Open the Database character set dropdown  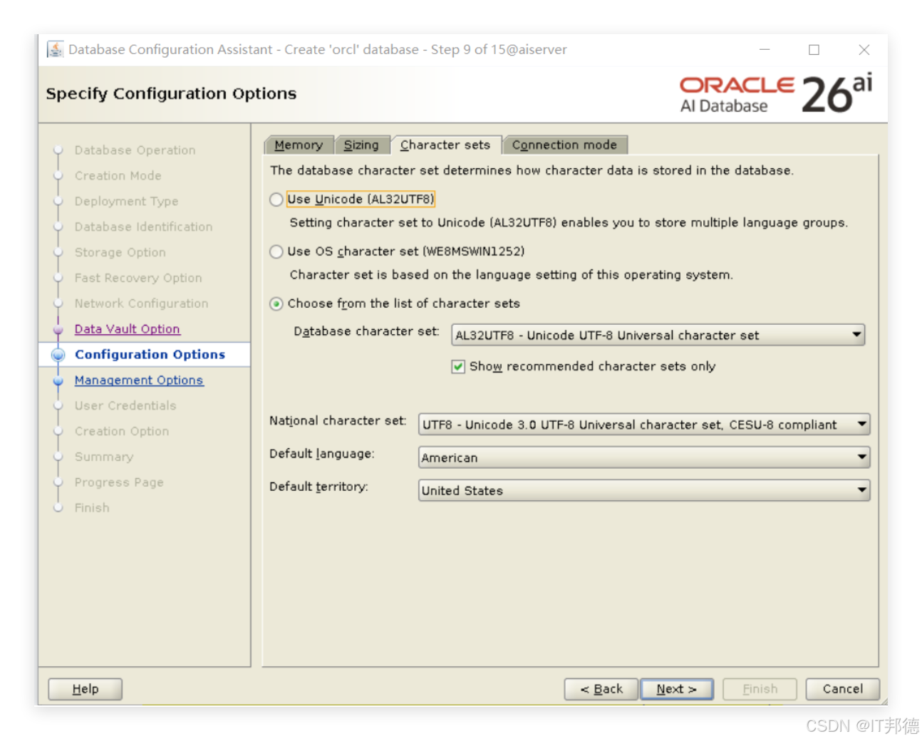658,335
